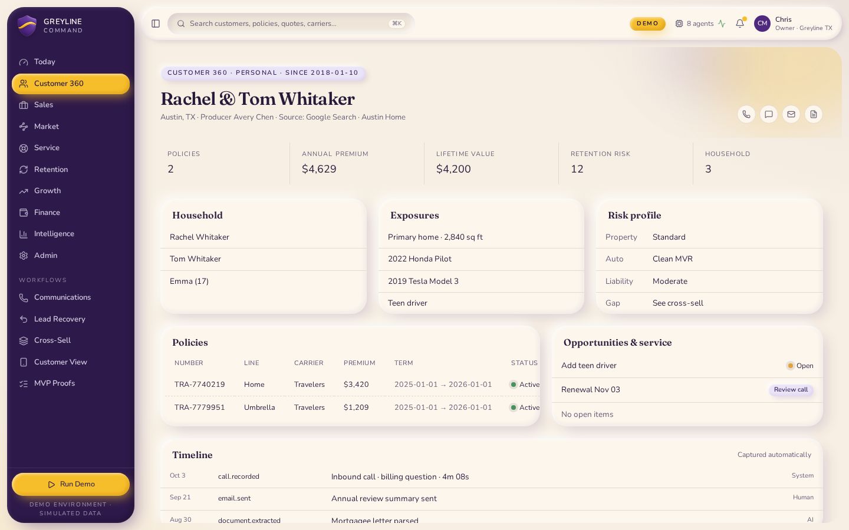Screen dimensions: 849x530
Task: Open the document notes icon
Action: pyautogui.click(x=814, y=114)
